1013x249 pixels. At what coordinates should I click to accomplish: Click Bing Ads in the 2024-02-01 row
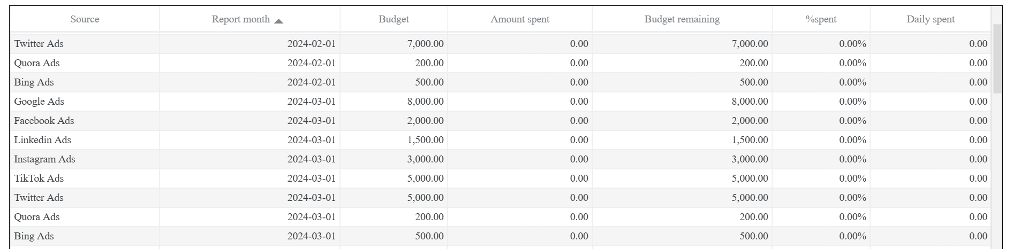[34, 82]
